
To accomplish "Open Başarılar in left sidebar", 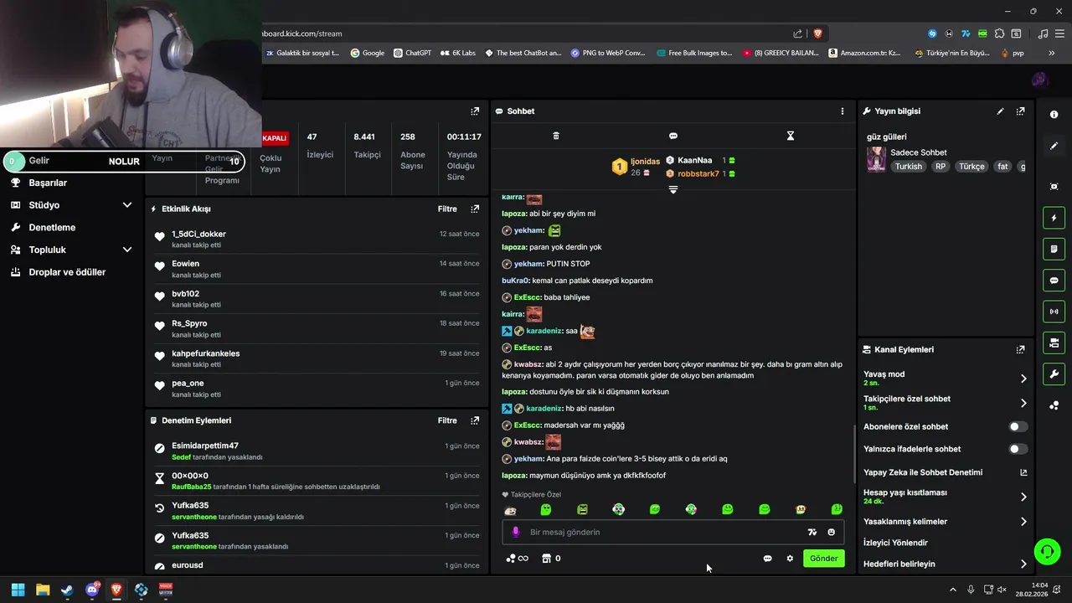I will [48, 183].
